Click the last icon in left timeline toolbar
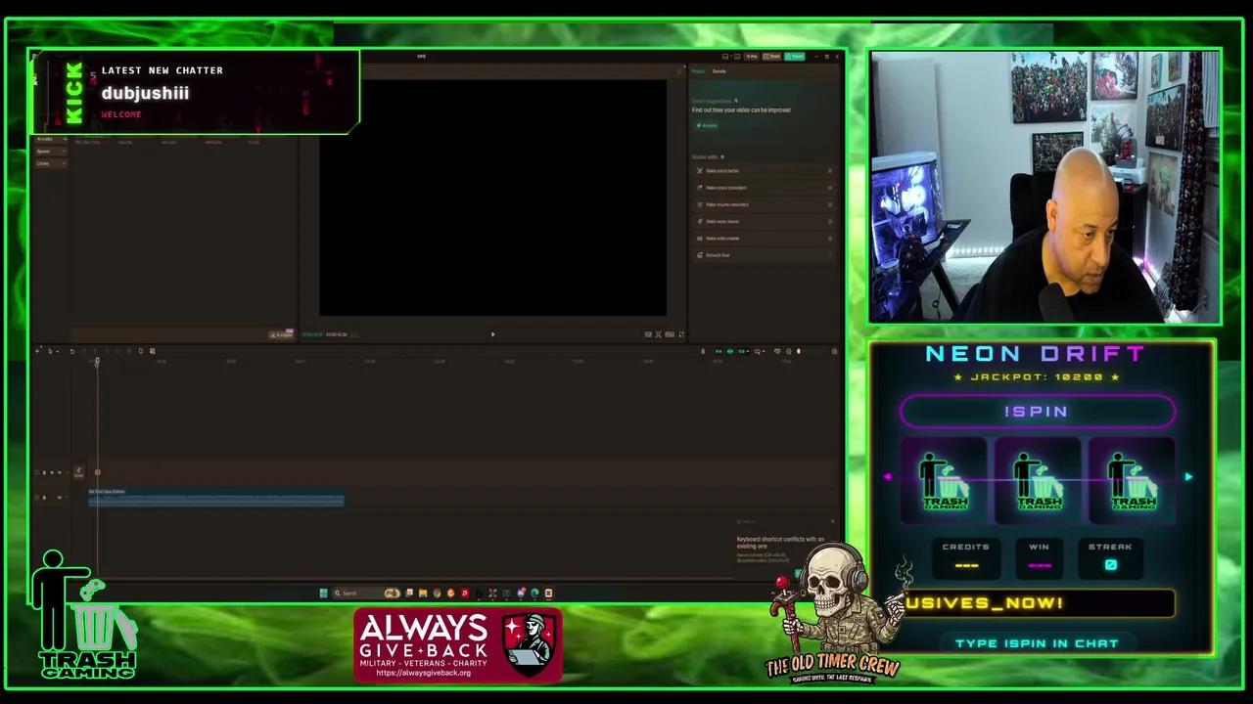The image size is (1253, 704). click(x=153, y=351)
